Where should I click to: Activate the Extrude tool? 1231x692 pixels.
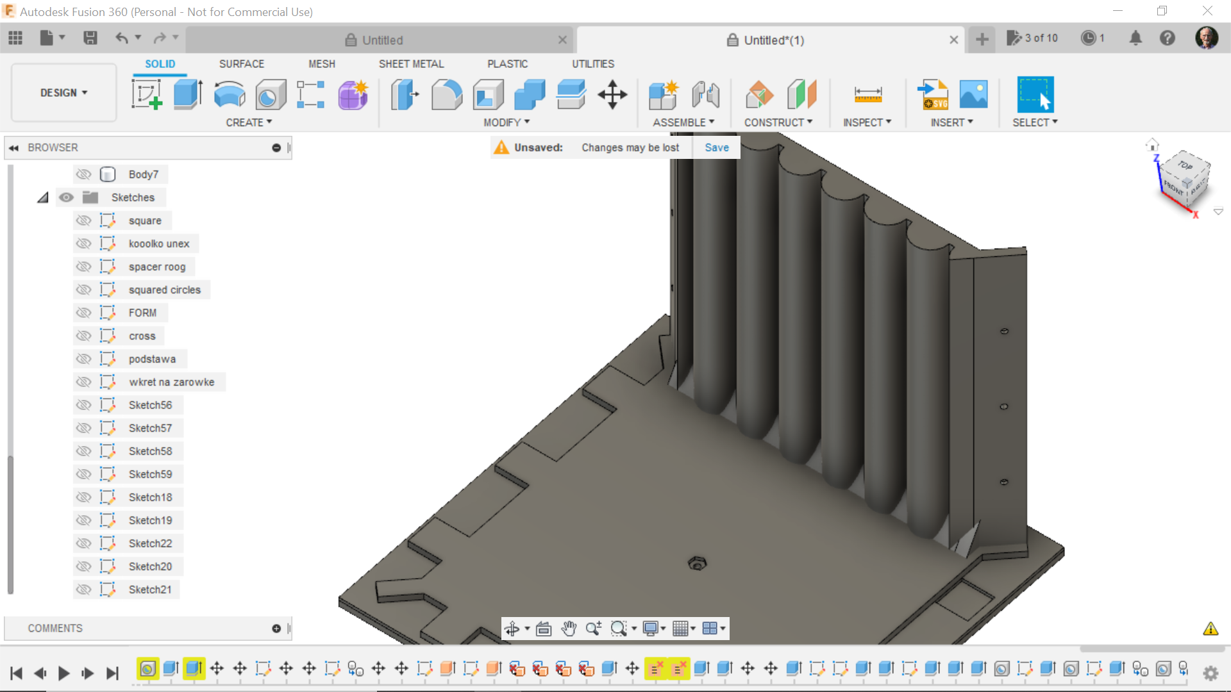[x=187, y=94]
